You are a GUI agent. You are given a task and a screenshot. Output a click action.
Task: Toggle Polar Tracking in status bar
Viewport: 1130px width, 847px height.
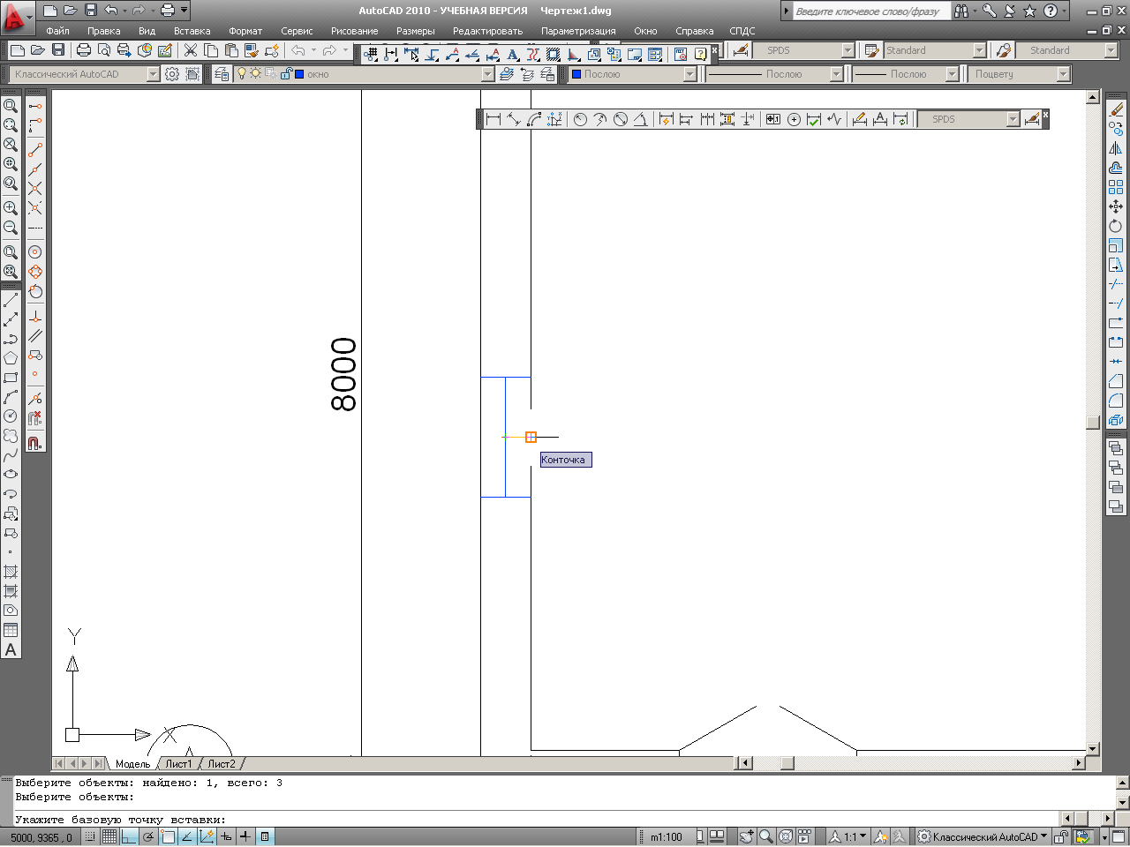(148, 836)
